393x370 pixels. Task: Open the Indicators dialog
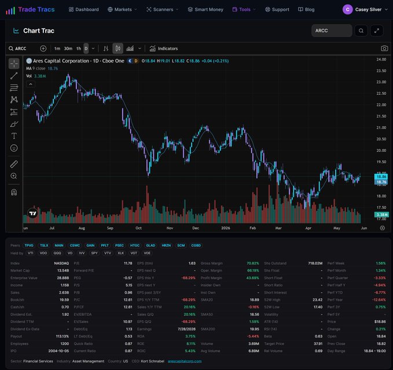point(164,49)
